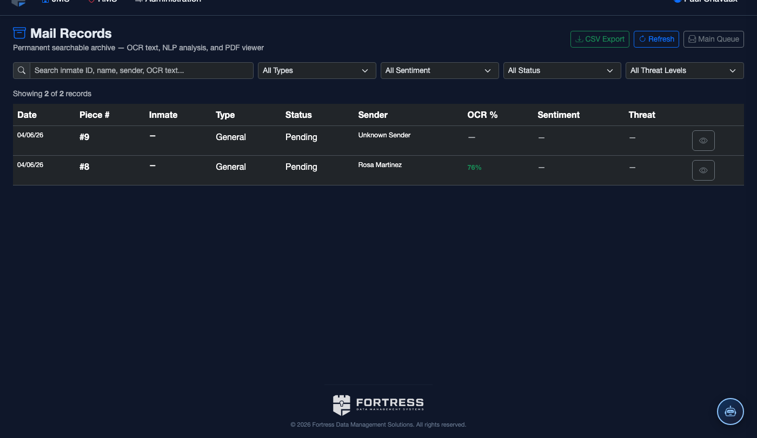Click the Fortress logo in the footer
Image resolution: width=757 pixels, height=438 pixels.
point(378,405)
